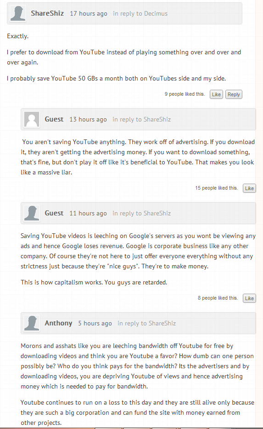Click '9 people liked this' text

185,94
